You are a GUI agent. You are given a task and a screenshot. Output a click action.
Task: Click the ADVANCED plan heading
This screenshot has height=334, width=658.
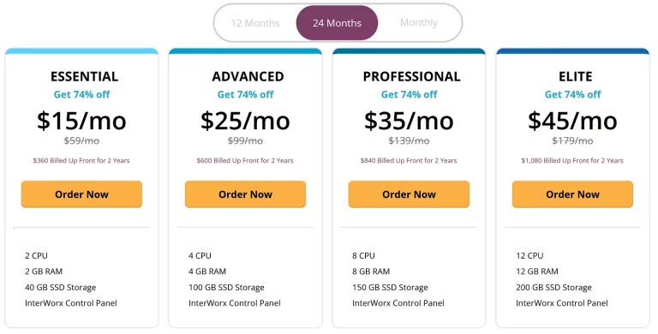coord(248,76)
